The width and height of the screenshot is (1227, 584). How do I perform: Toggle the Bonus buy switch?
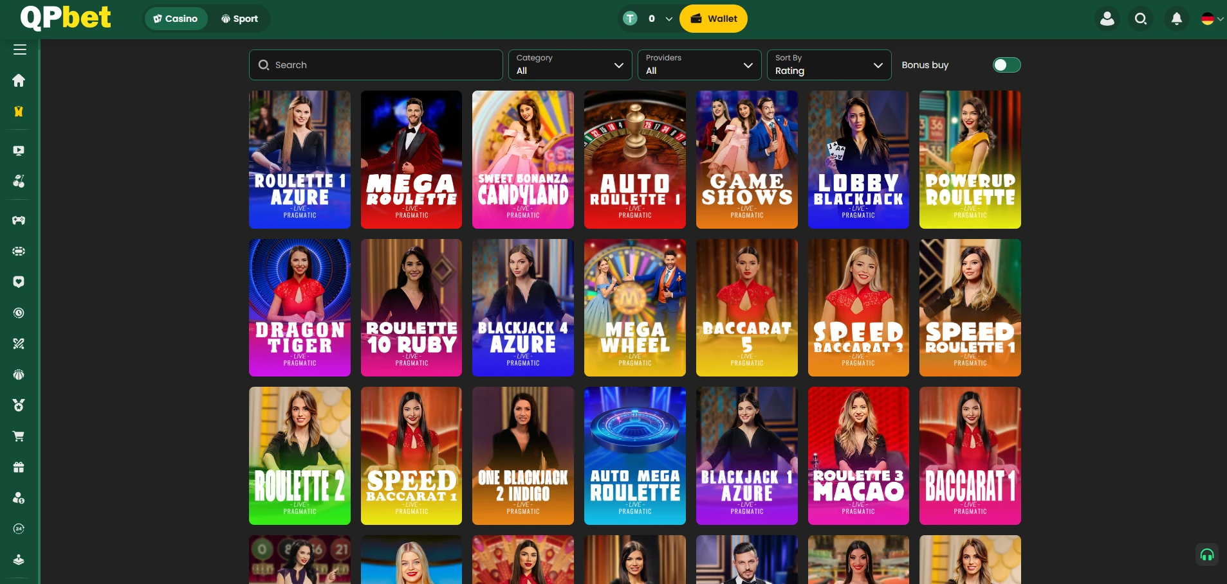1006,65
